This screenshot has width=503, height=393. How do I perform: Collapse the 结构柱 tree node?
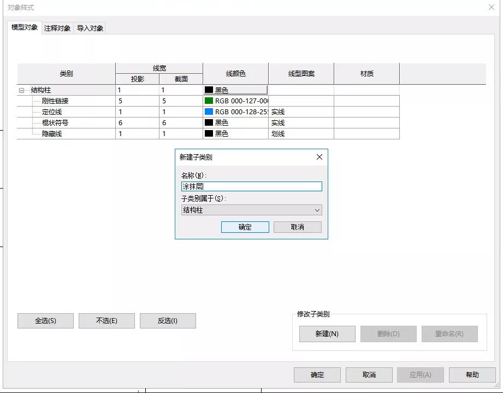pyautogui.click(x=21, y=90)
